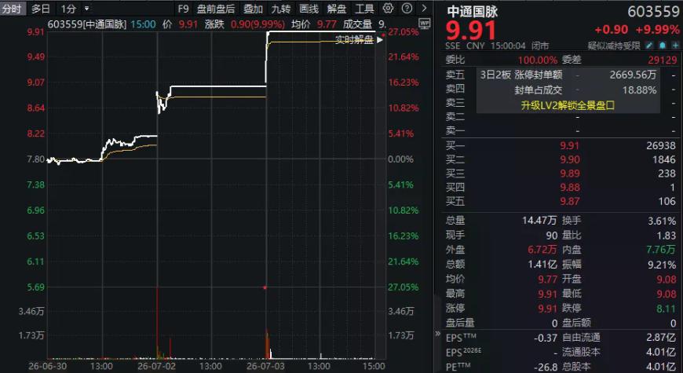
Task: Click the plus add-to-watchlist icon
Action: (675, 46)
